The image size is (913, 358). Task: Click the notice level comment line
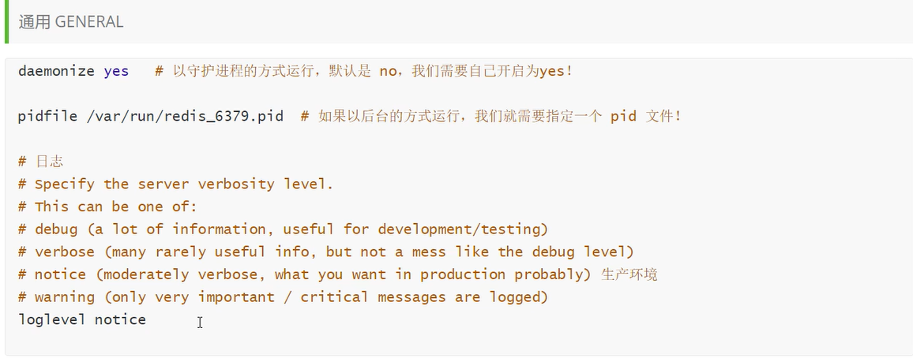click(304, 274)
